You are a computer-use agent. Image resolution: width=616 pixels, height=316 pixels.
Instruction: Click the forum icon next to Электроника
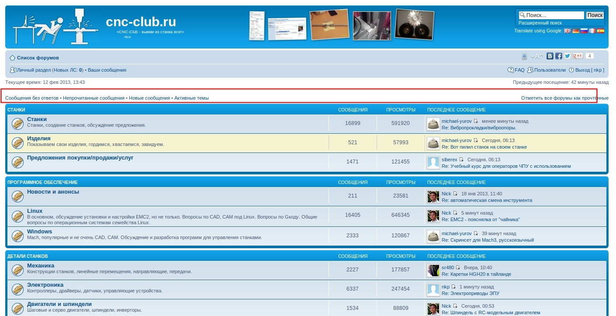point(18,289)
